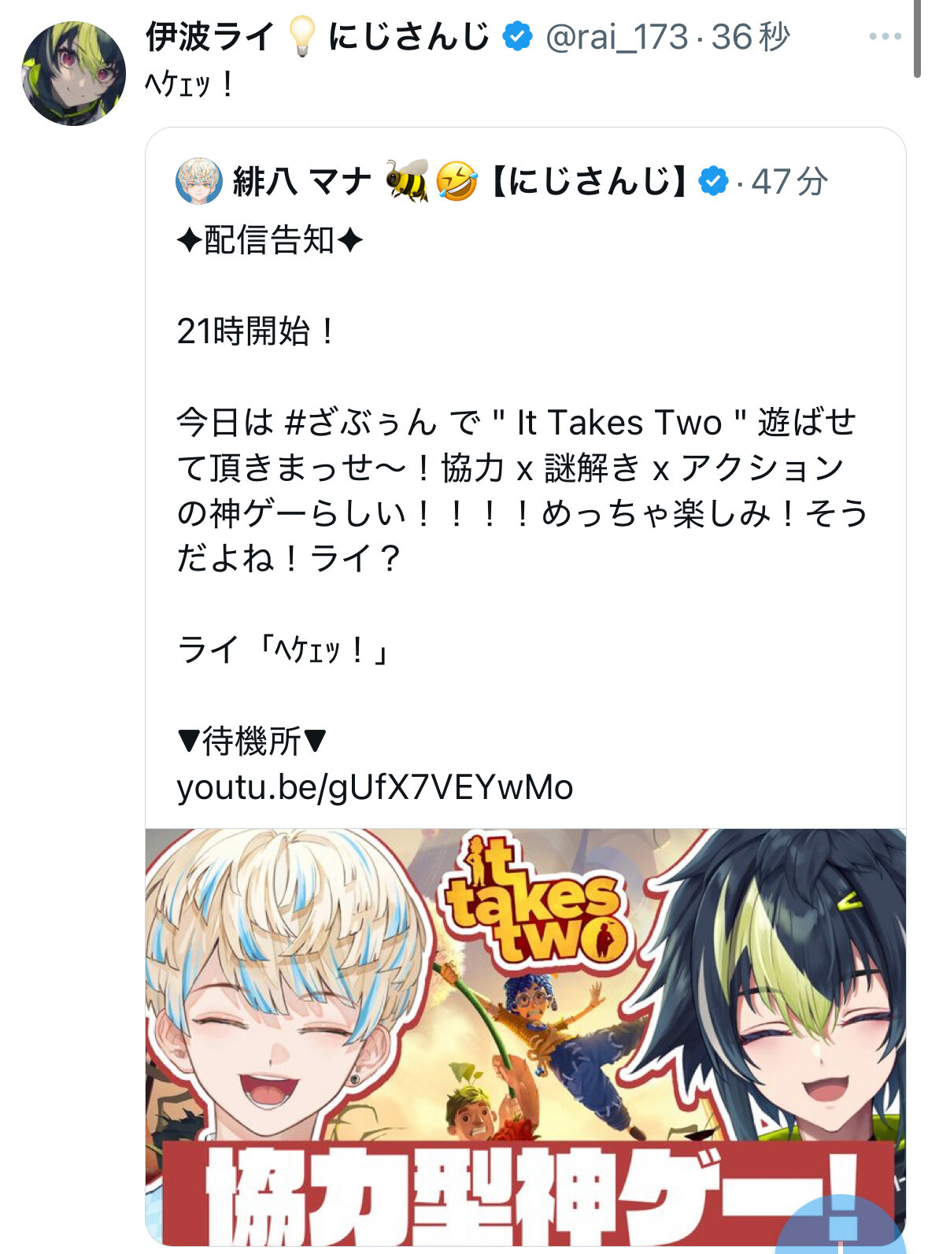Open the quoted tweet's ✦配信告知✦ text

[x=270, y=240]
